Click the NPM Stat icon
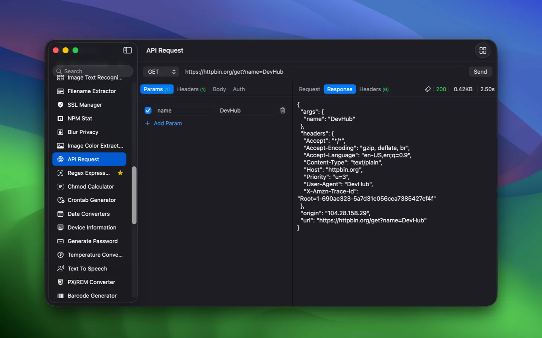 coord(60,119)
